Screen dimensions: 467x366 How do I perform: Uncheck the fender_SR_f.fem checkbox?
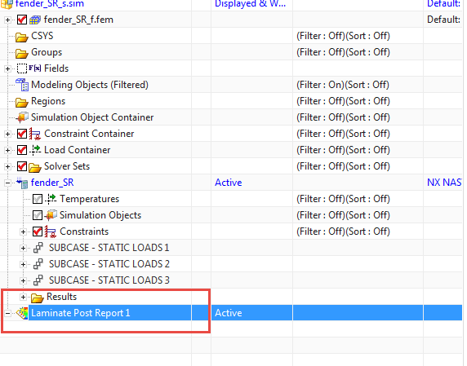[22, 20]
